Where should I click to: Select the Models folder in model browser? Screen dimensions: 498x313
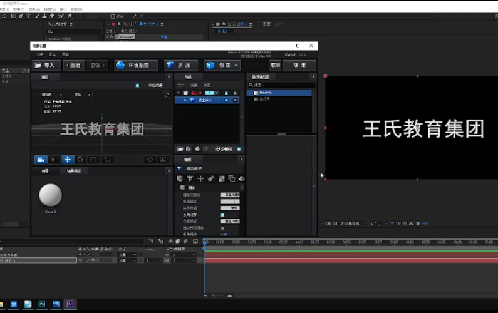coord(279,93)
